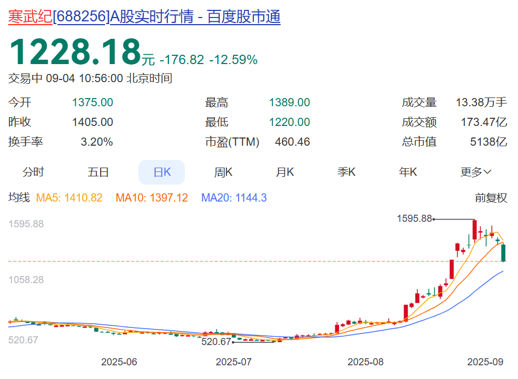Click the current price 1228.18

[x=75, y=52]
